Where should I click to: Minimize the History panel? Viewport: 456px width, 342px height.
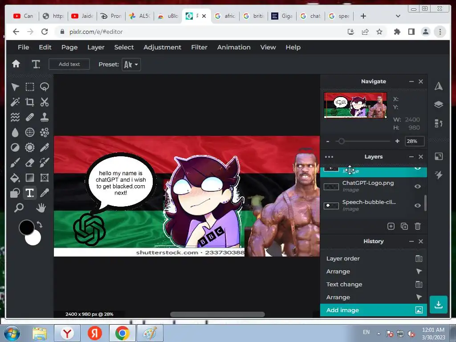411,241
